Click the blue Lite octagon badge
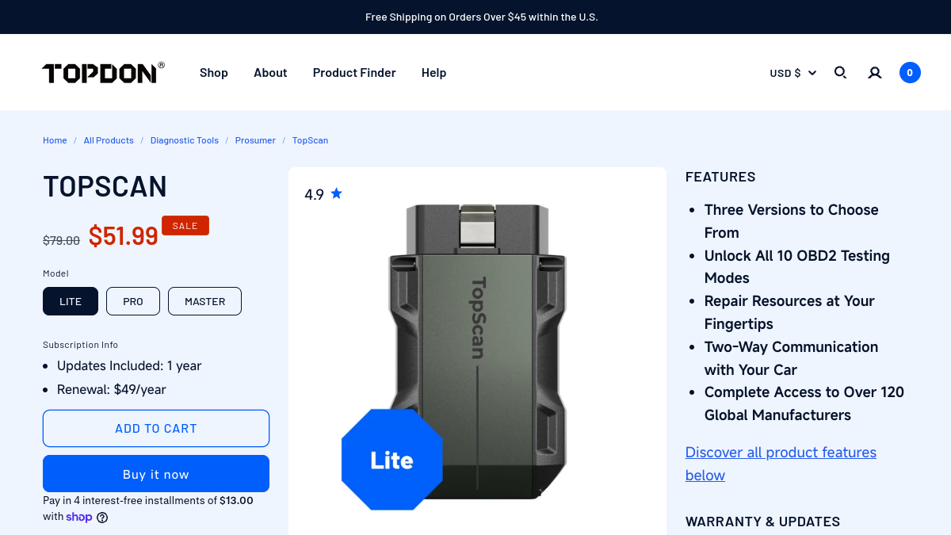Viewport: 951px width, 535px height. pos(392,460)
